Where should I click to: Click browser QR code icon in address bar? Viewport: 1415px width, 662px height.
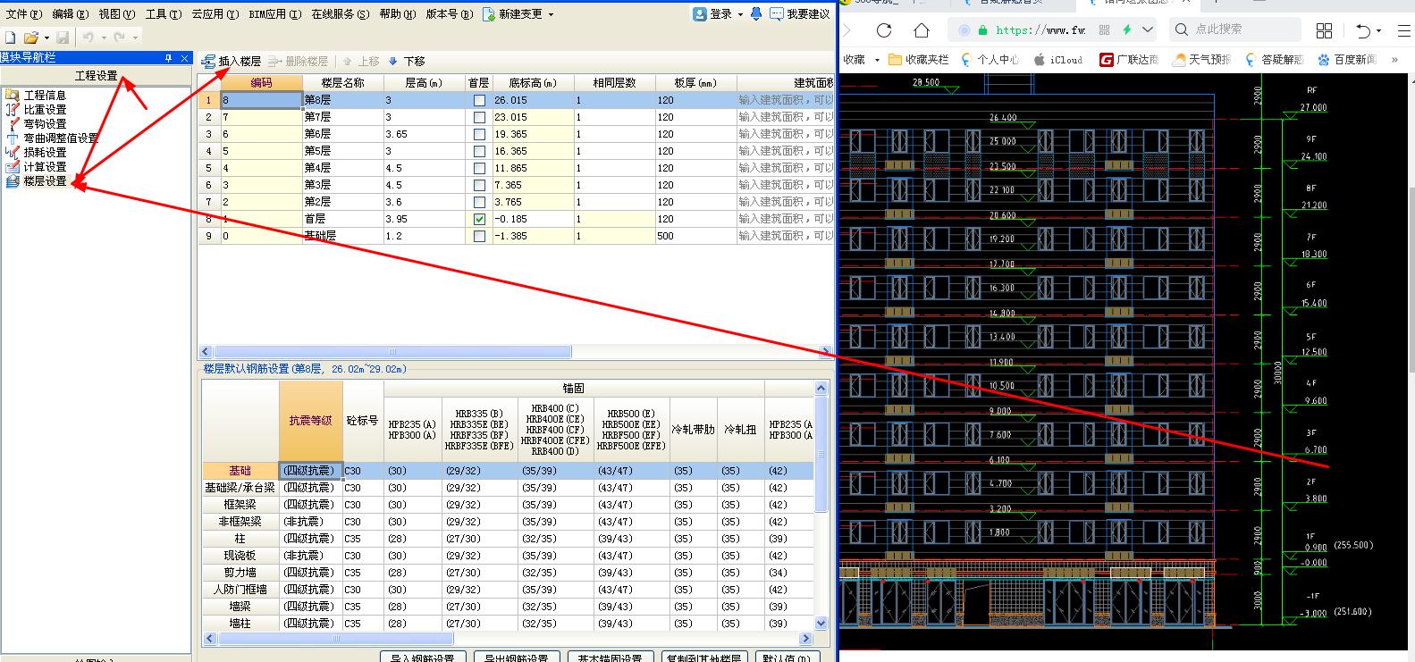click(1104, 29)
